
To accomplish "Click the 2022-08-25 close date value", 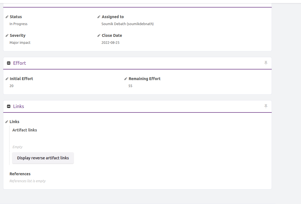I will pos(110,43).
